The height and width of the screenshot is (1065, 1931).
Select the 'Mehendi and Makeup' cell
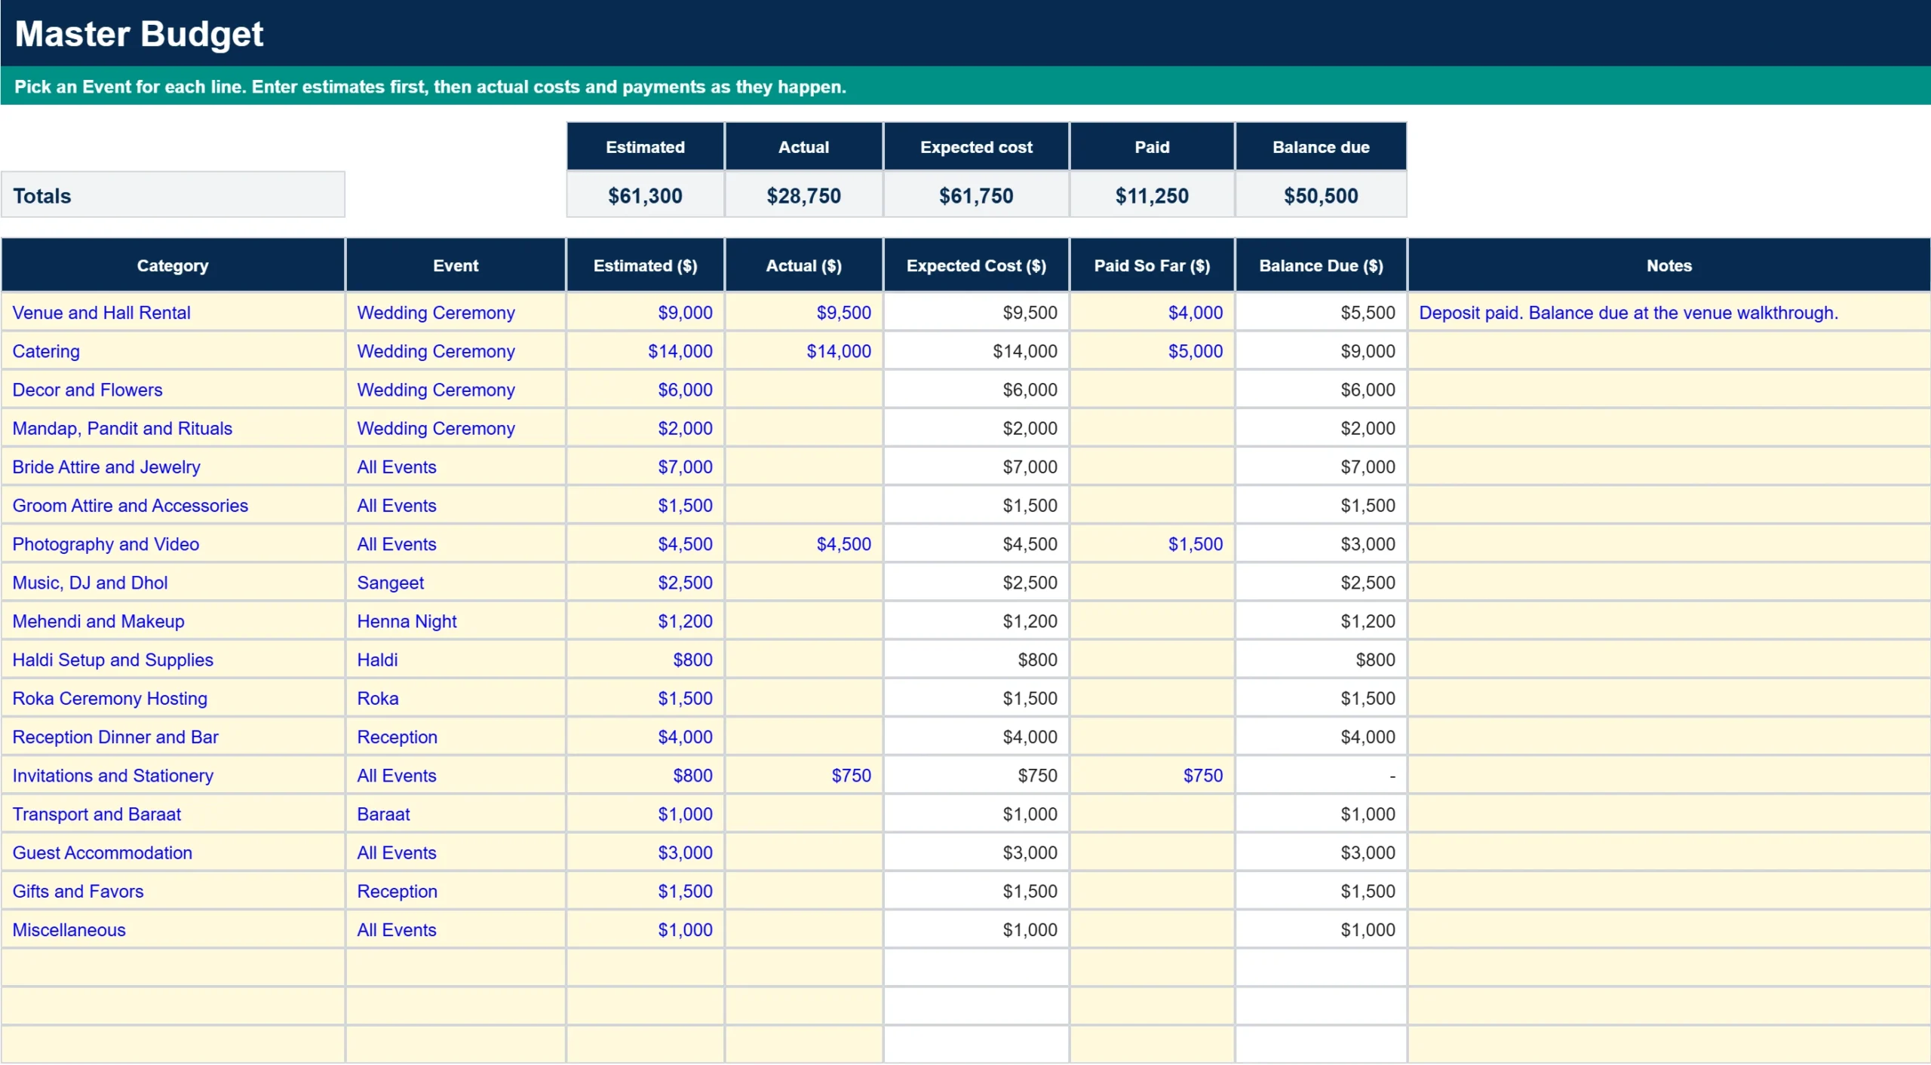(x=173, y=620)
